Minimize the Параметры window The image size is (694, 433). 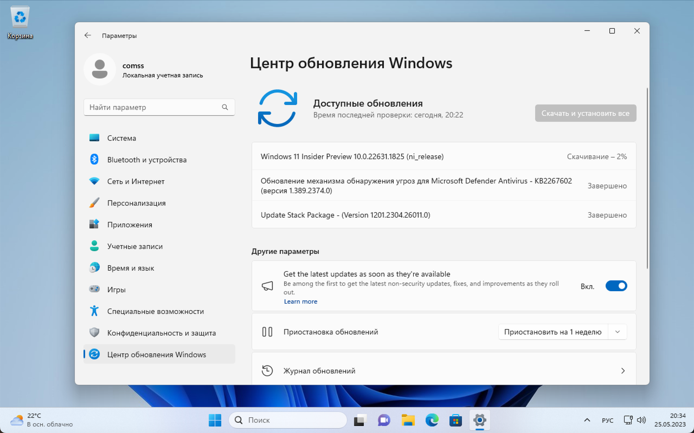coord(587,31)
